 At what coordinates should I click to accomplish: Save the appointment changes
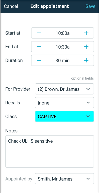(x=90, y=6)
